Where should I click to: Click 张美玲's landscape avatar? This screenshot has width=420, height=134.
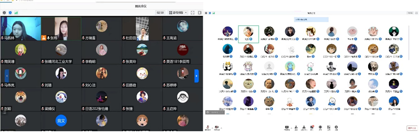pyautogui.click(x=142, y=50)
